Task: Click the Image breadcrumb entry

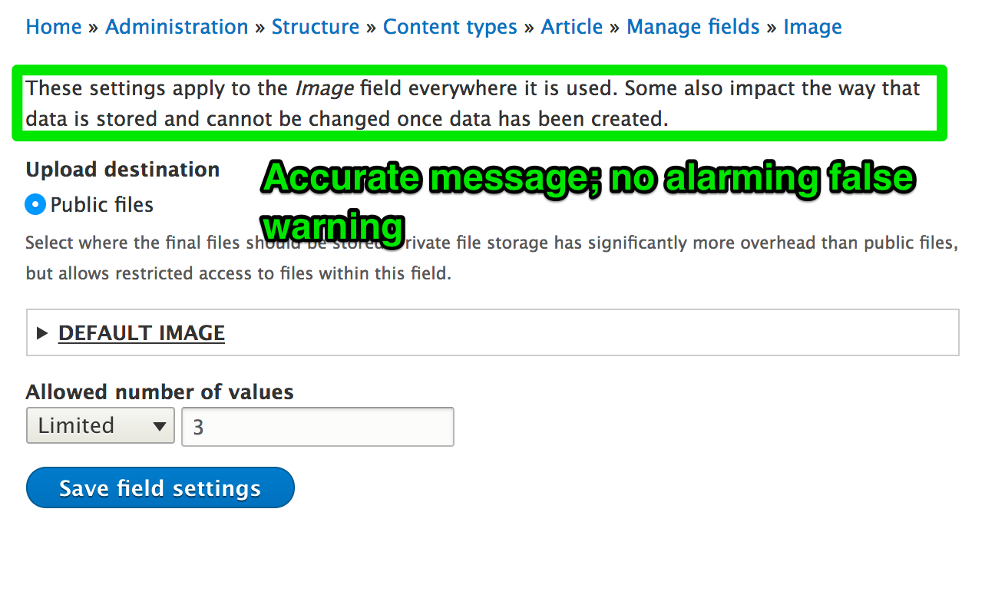Action: (x=812, y=26)
